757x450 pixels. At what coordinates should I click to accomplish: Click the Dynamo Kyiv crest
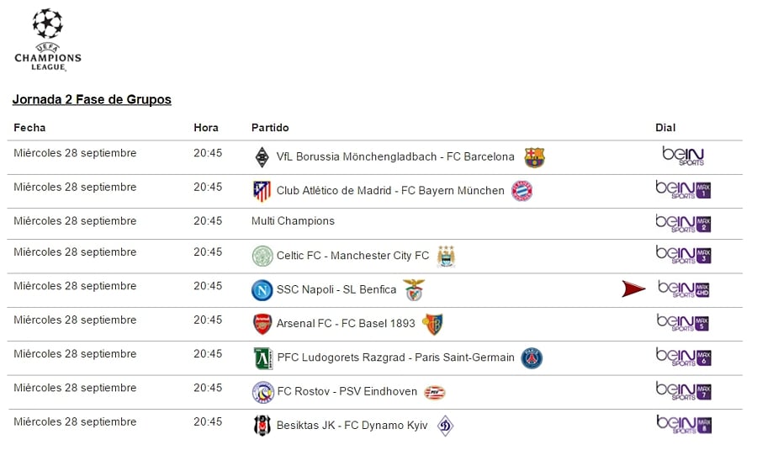pyautogui.click(x=445, y=426)
